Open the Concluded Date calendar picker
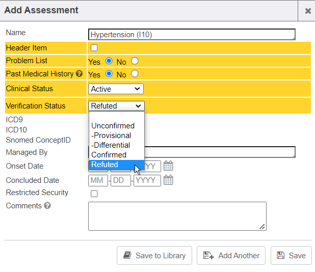The height and width of the screenshot is (272, 315). [x=168, y=180]
